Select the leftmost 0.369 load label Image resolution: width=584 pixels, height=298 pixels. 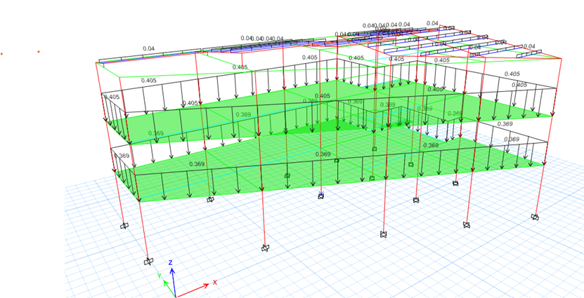pyautogui.click(x=122, y=156)
